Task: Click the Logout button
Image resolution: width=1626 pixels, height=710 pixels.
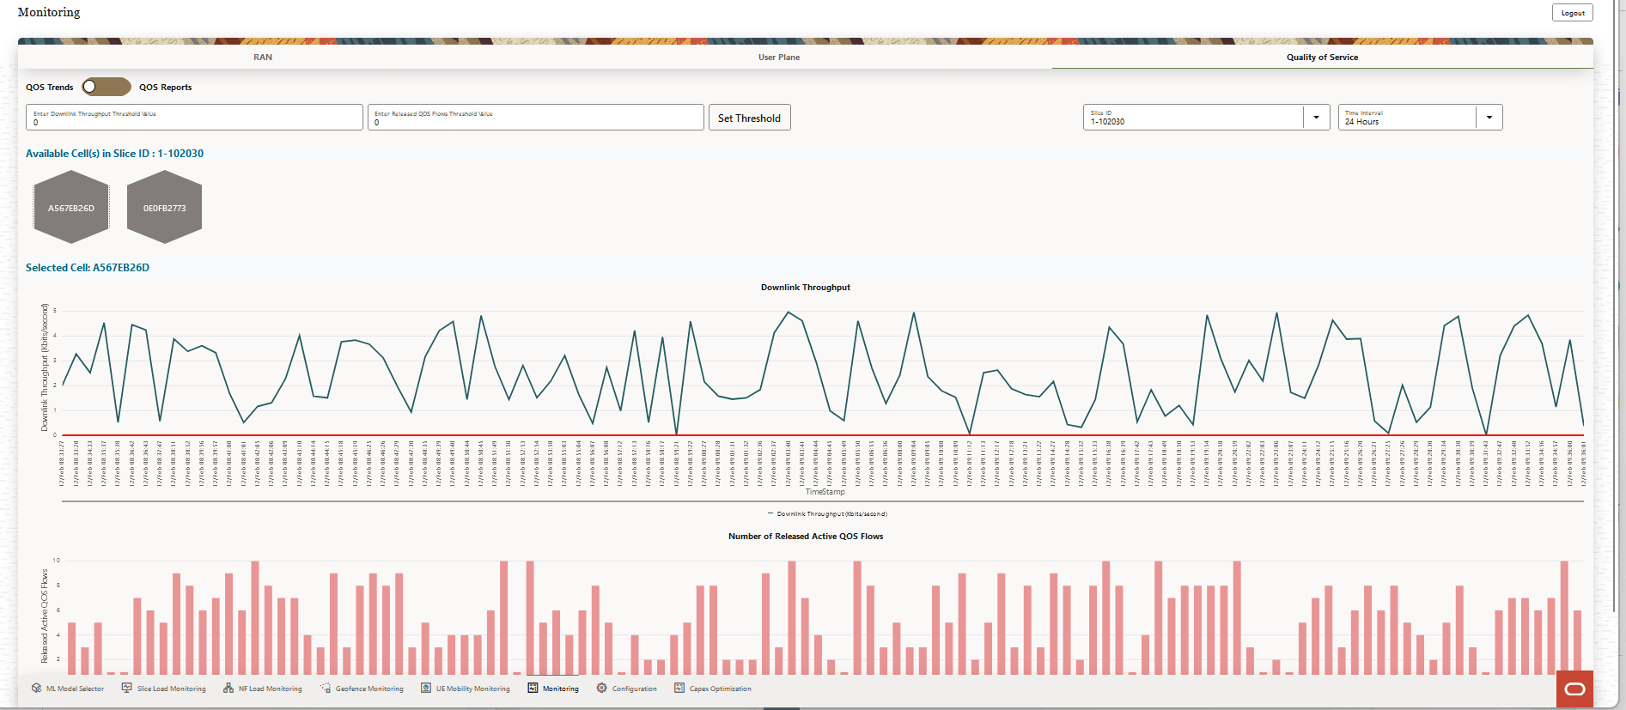Action: (1573, 13)
